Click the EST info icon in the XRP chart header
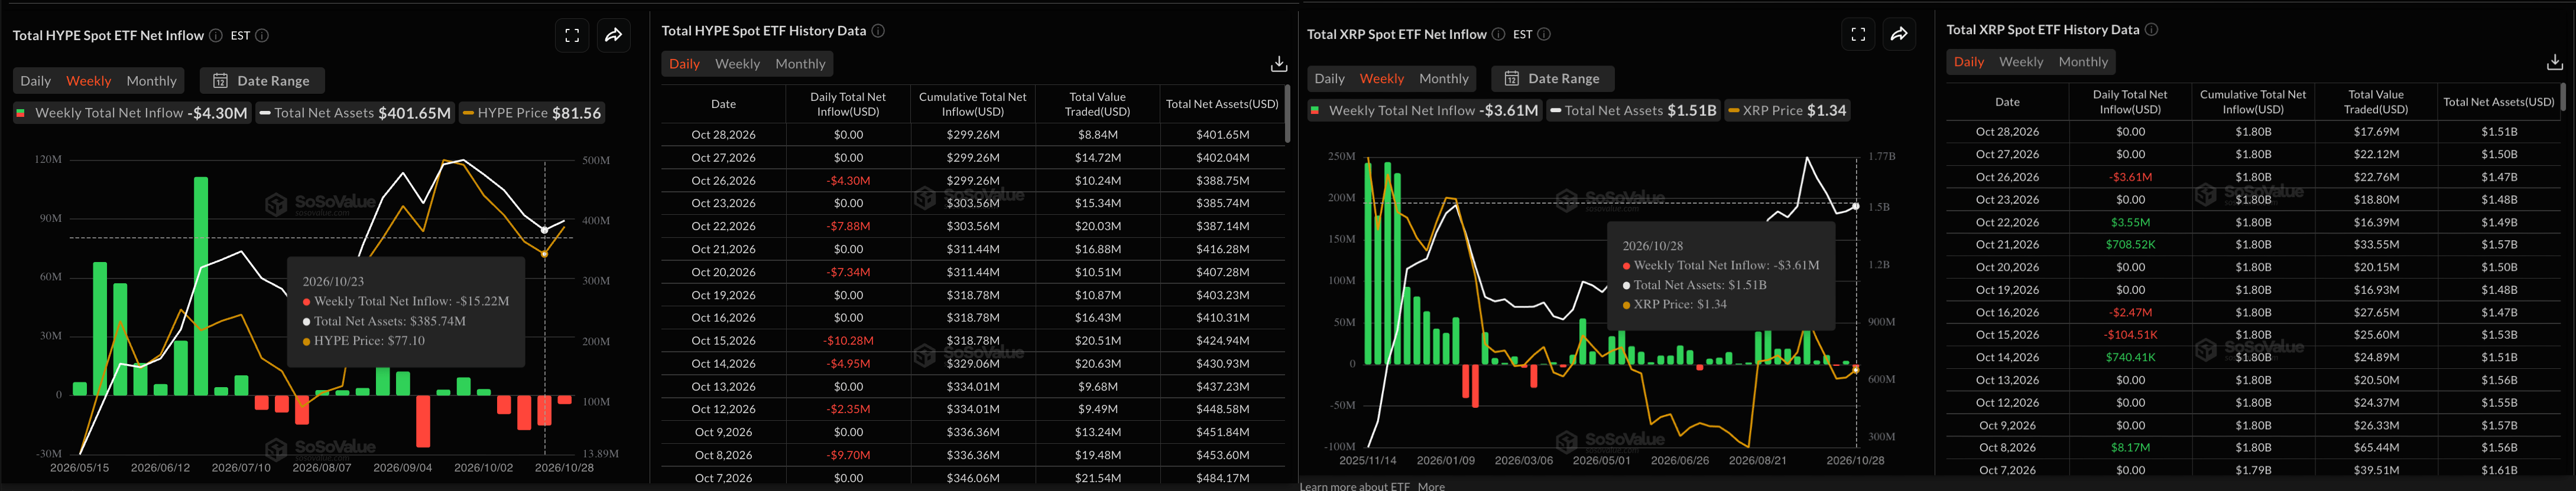This screenshot has height=491, width=2576. (1544, 34)
